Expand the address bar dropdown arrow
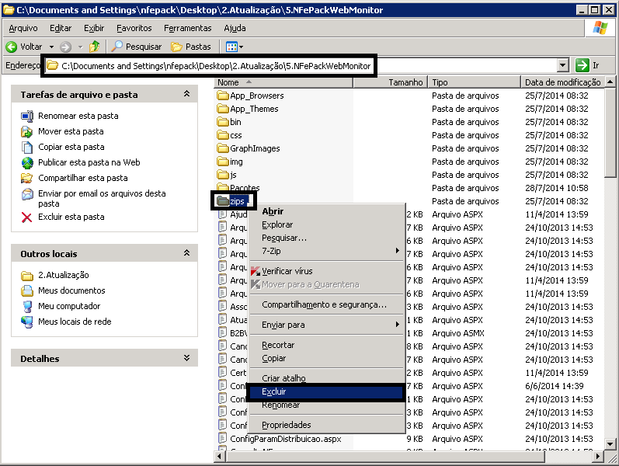Viewport: 619px width, 466px height. click(562, 66)
